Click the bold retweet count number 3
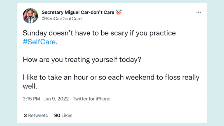224x126 pixels. (x=25, y=115)
